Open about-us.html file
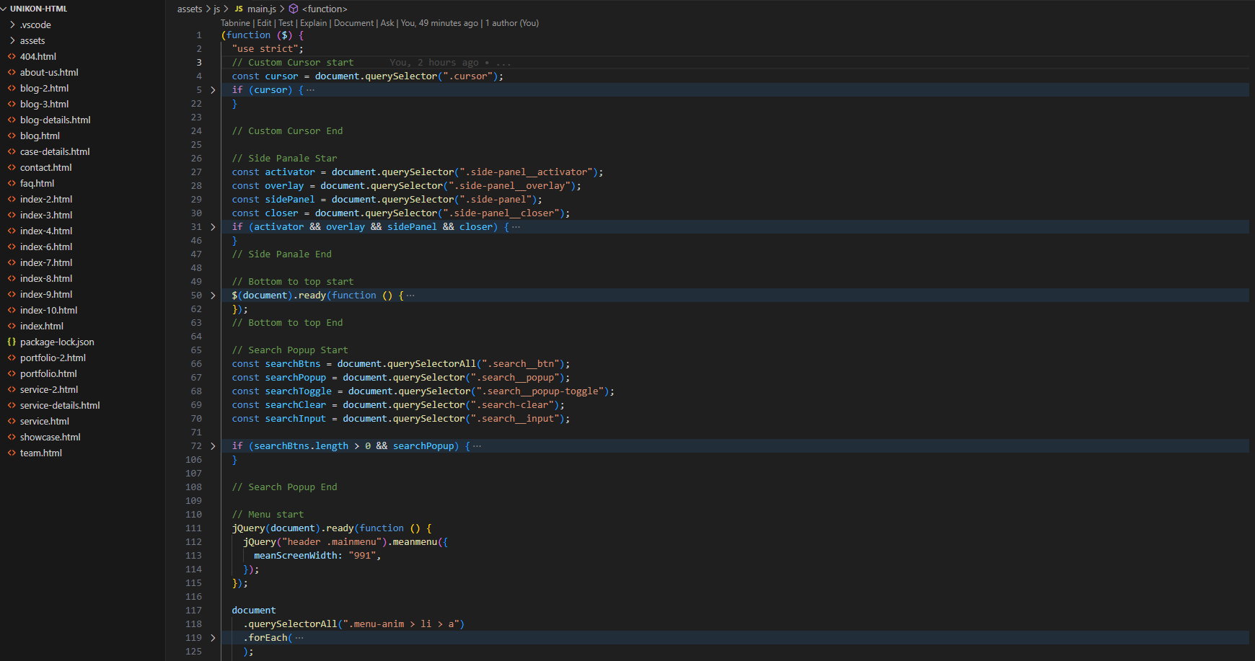Image resolution: width=1255 pixels, height=661 pixels. pyautogui.click(x=49, y=72)
